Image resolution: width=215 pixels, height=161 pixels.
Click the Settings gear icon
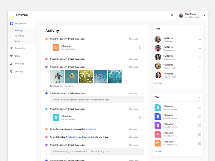tap(11, 71)
